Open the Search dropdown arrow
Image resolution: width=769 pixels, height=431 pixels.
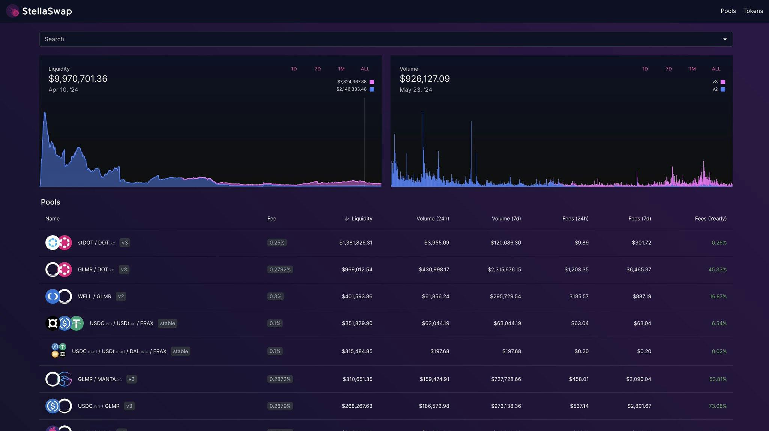point(725,39)
